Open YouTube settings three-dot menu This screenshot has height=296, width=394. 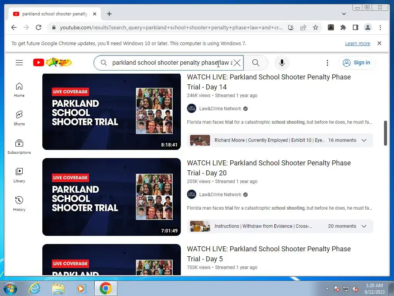(327, 63)
